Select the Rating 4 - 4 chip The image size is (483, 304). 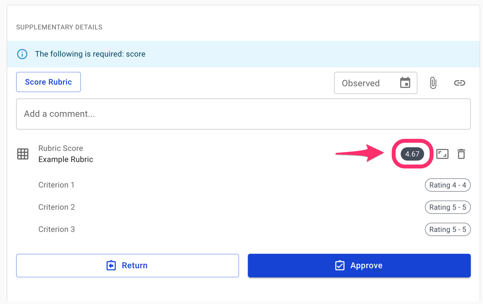(x=447, y=185)
